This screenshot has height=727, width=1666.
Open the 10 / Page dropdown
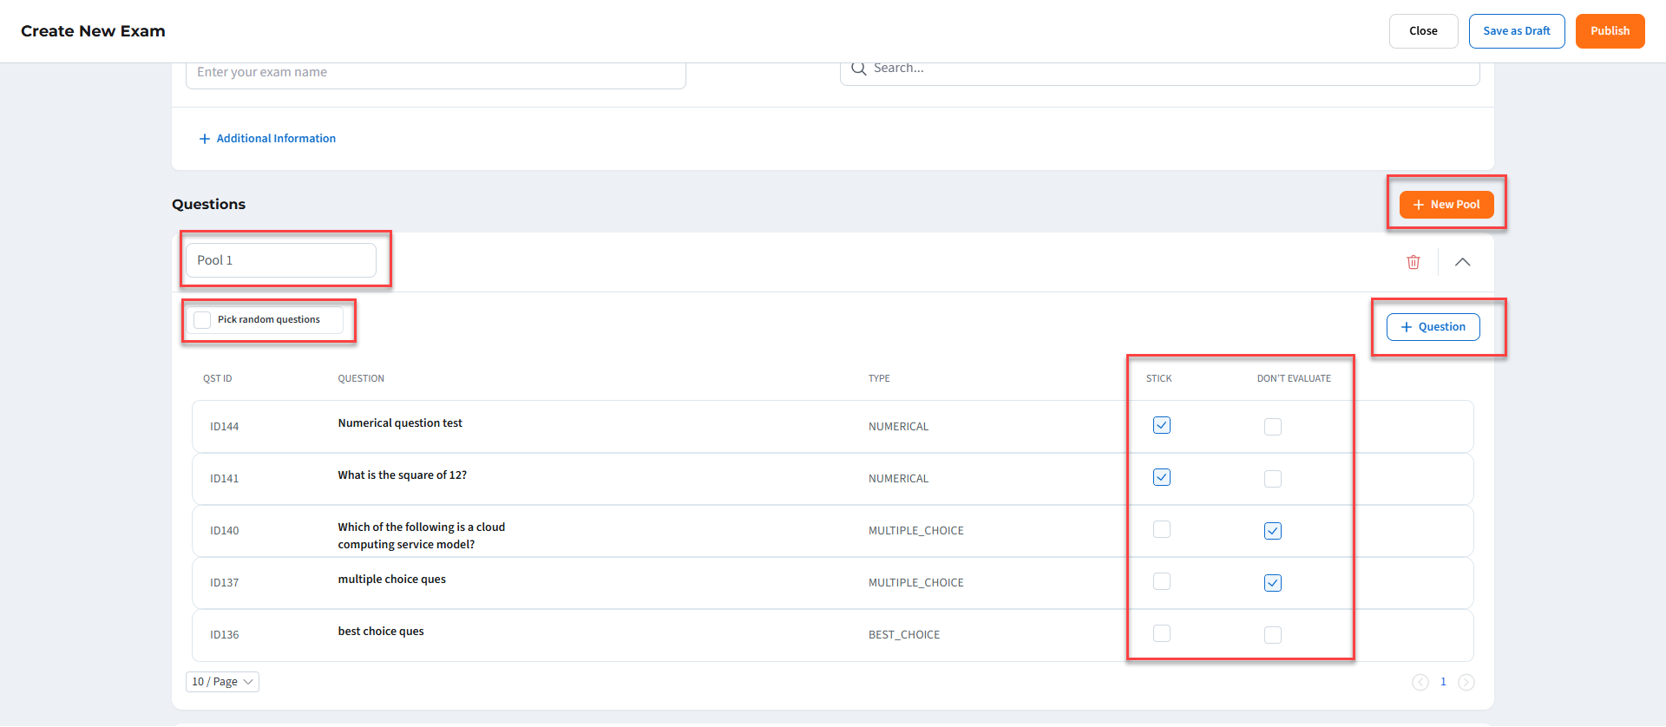point(222,682)
